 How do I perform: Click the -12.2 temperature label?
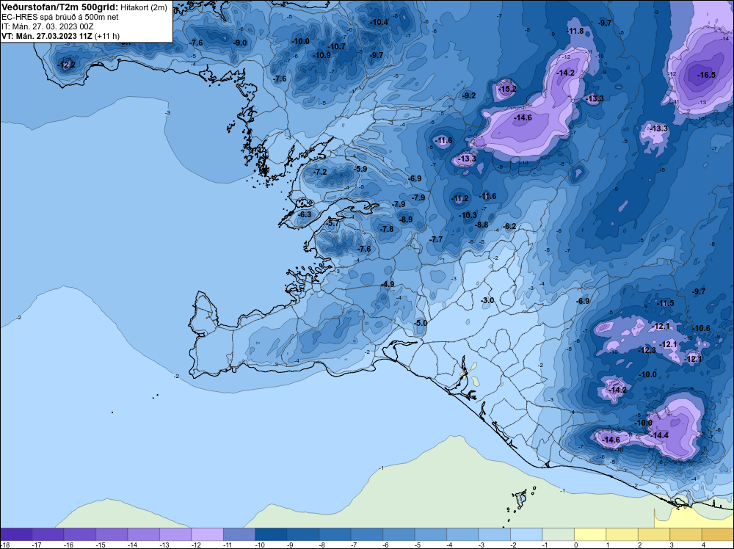66,65
